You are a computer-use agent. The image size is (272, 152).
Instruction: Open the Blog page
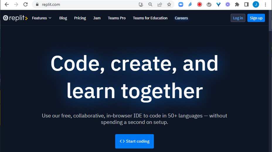[63, 18]
